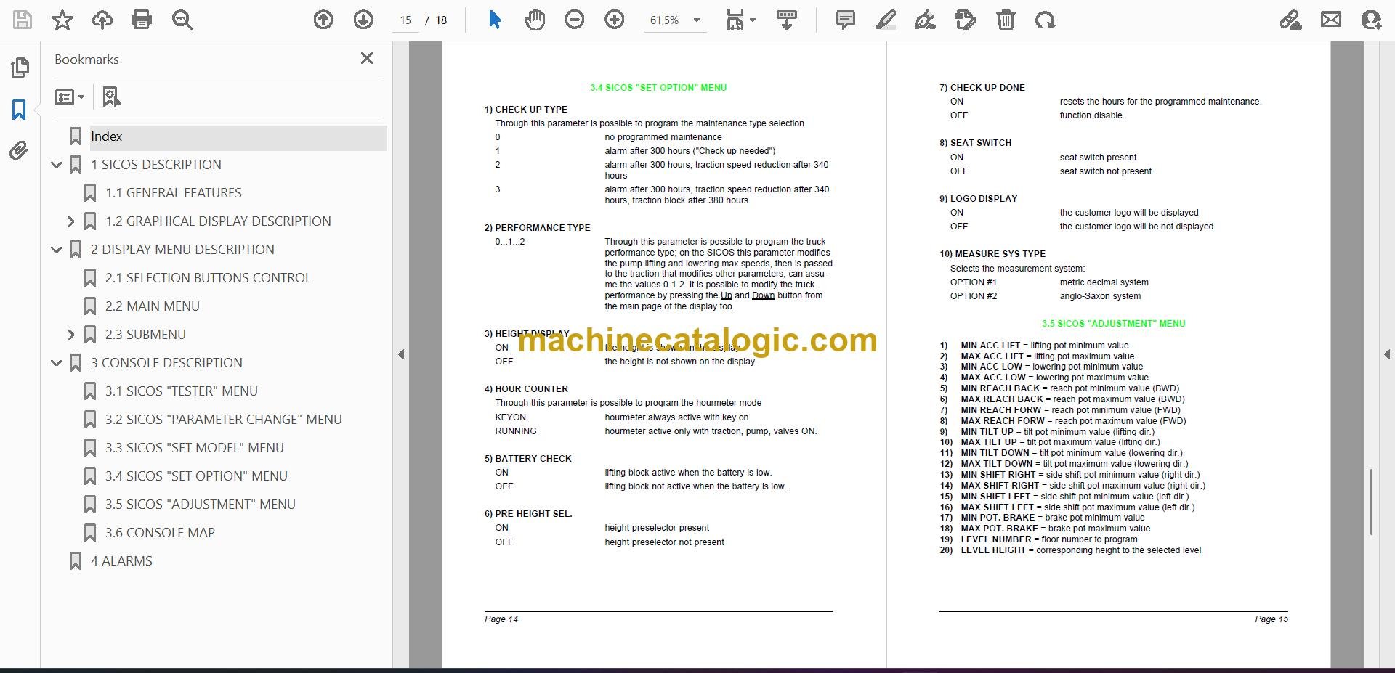Viewport: 1395px width, 673px height.
Task: Jump to 3.2 SICOS "PARAMETER CHANGE" MENU
Action: tap(223, 420)
